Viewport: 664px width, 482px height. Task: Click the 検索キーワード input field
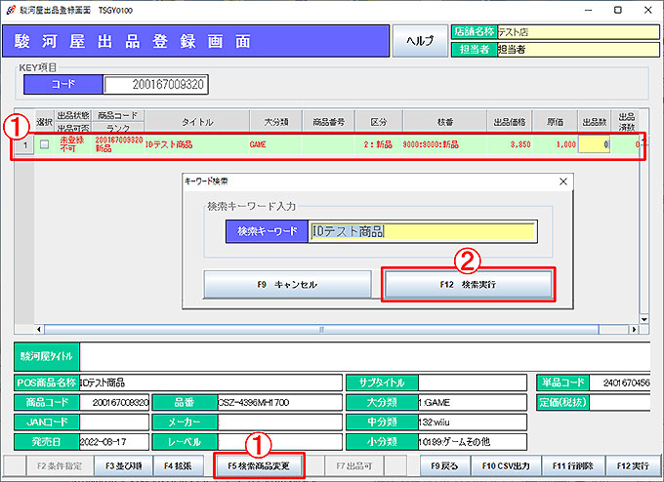[422, 232]
